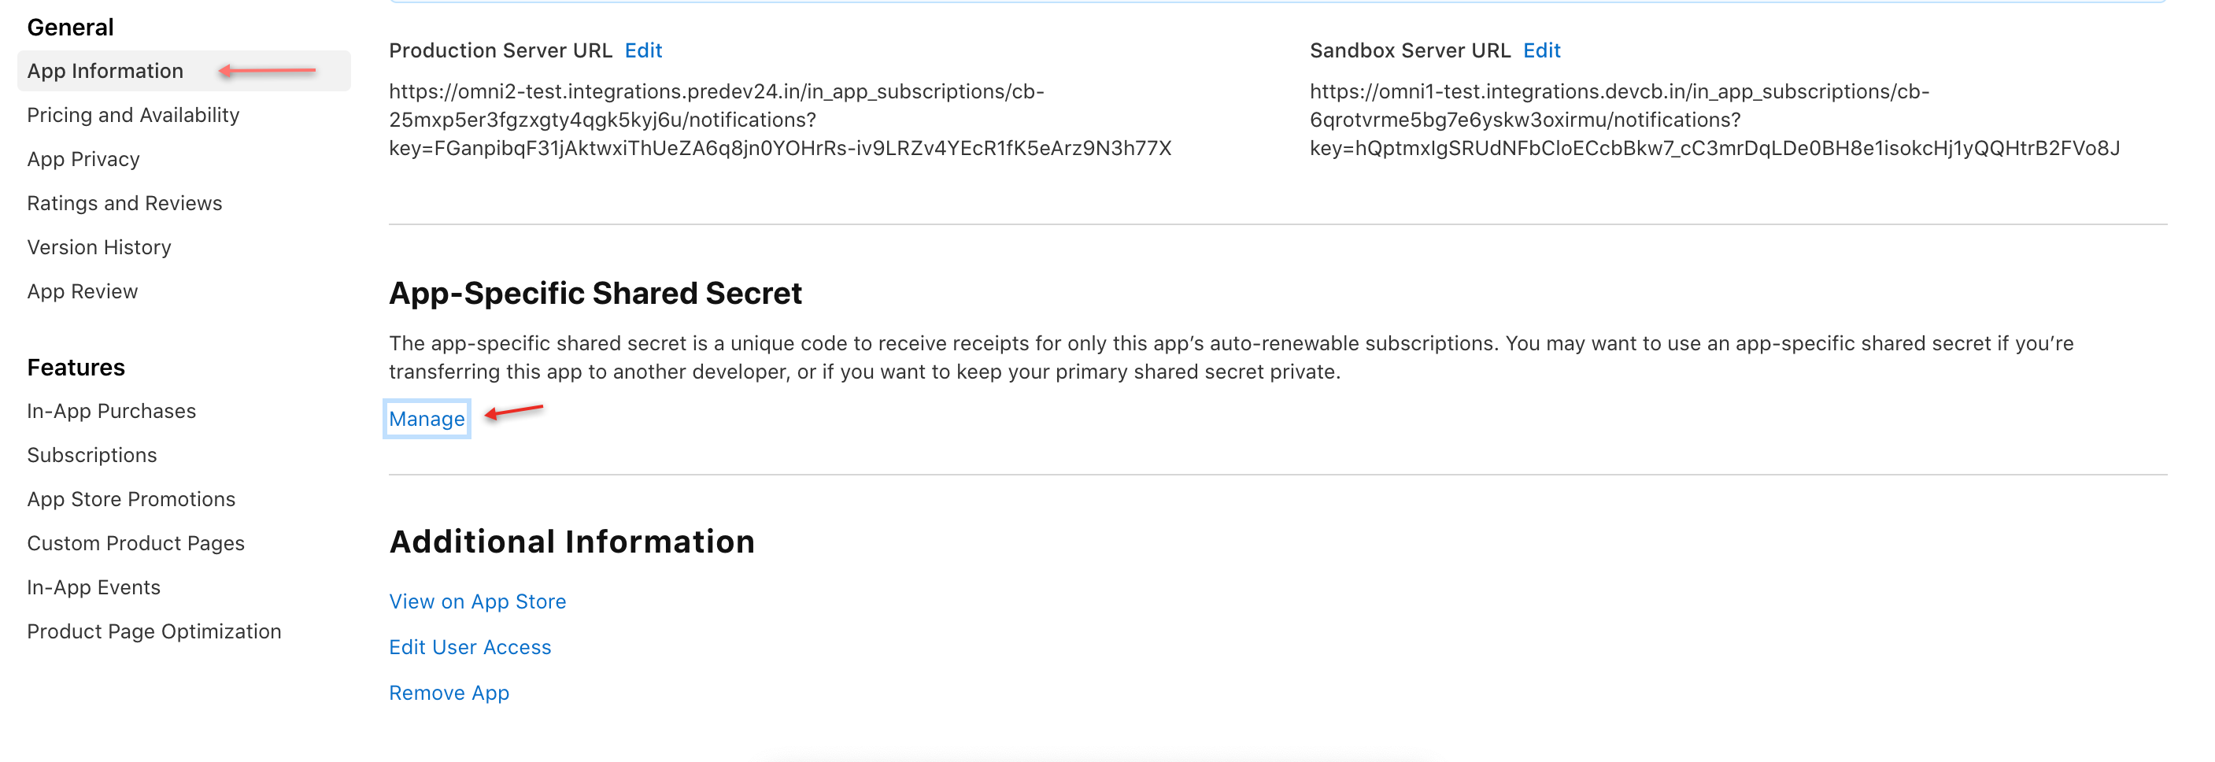This screenshot has height=762, width=2215.
Task: Go to Pricing and Availability
Action: click(133, 115)
